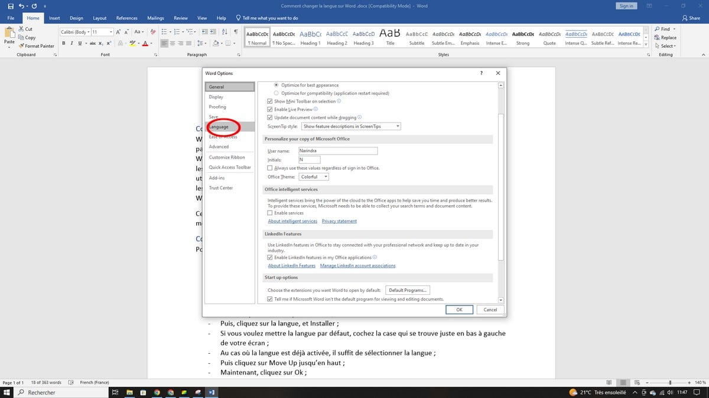Click the Numbering list icon

tap(177, 32)
